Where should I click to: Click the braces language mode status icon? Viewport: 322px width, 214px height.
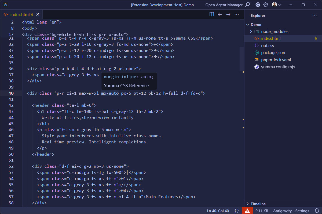pos(237,211)
